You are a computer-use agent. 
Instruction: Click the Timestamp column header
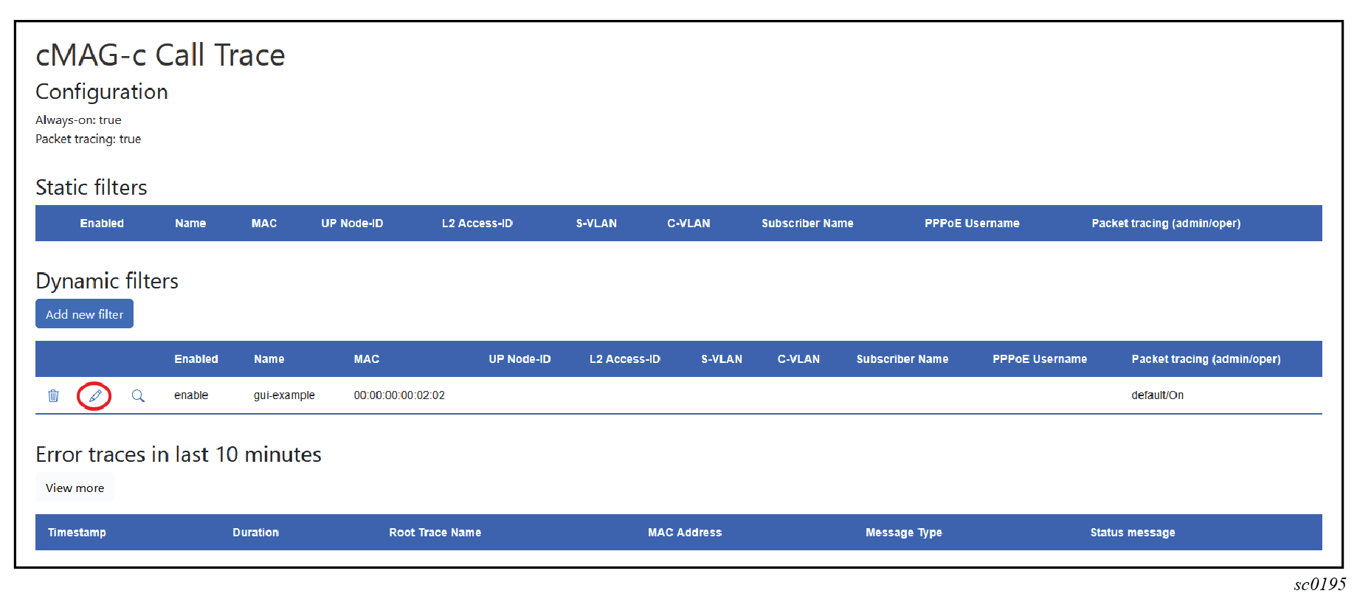coord(77,533)
